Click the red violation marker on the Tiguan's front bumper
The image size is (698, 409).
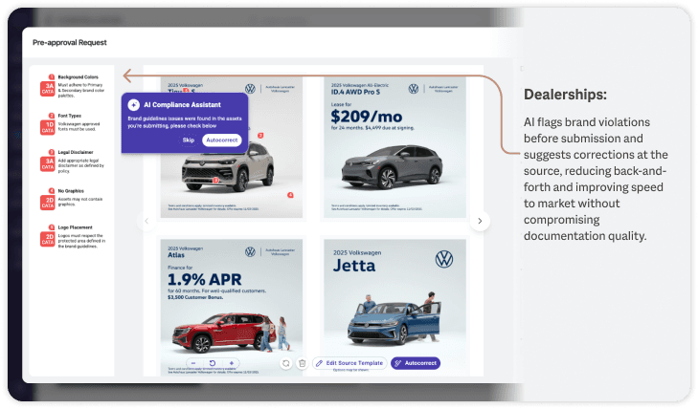click(x=215, y=181)
